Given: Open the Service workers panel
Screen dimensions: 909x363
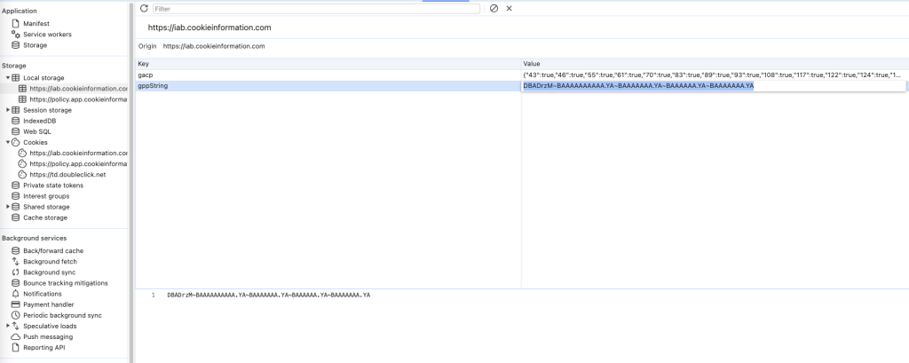Looking at the screenshot, I should point(47,34).
